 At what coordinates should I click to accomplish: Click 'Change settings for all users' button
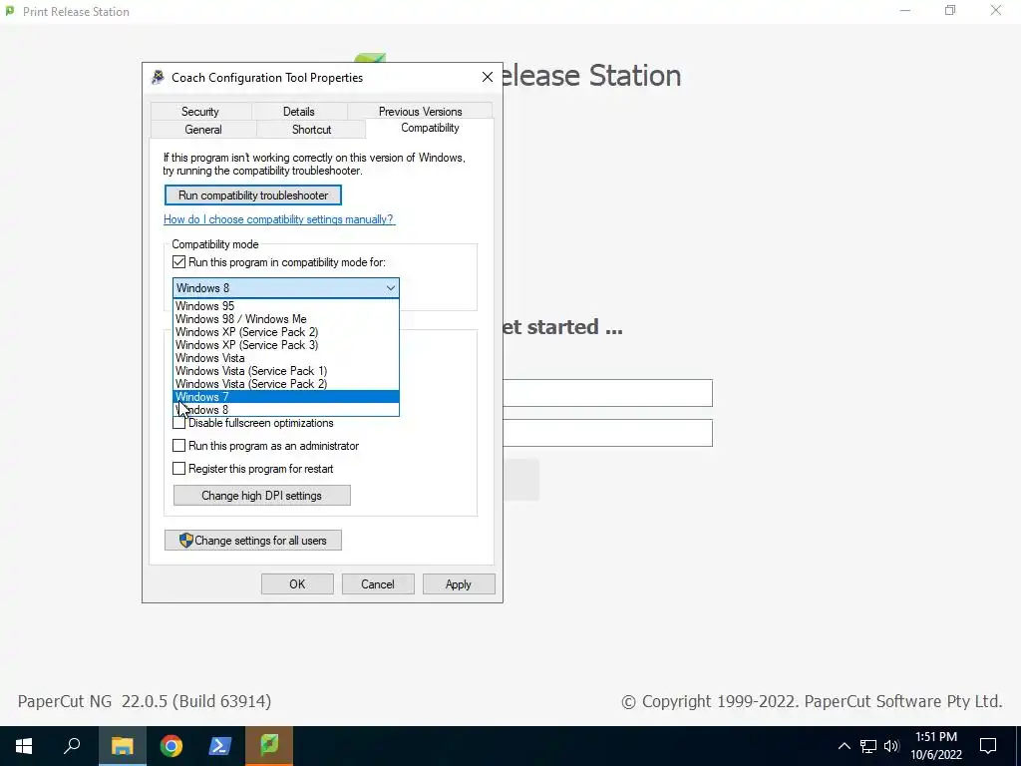pyautogui.click(x=252, y=540)
